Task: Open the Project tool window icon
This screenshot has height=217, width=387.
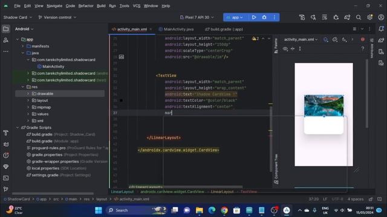Action: (5, 29)
